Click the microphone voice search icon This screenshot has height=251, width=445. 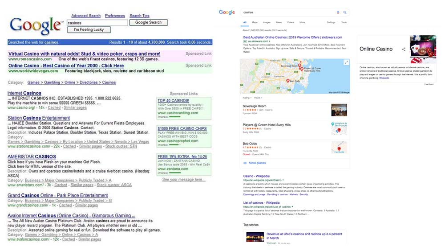tap(338, 12)
